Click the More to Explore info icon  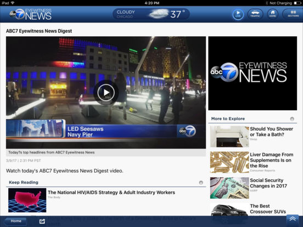click(x=292, y=119)
